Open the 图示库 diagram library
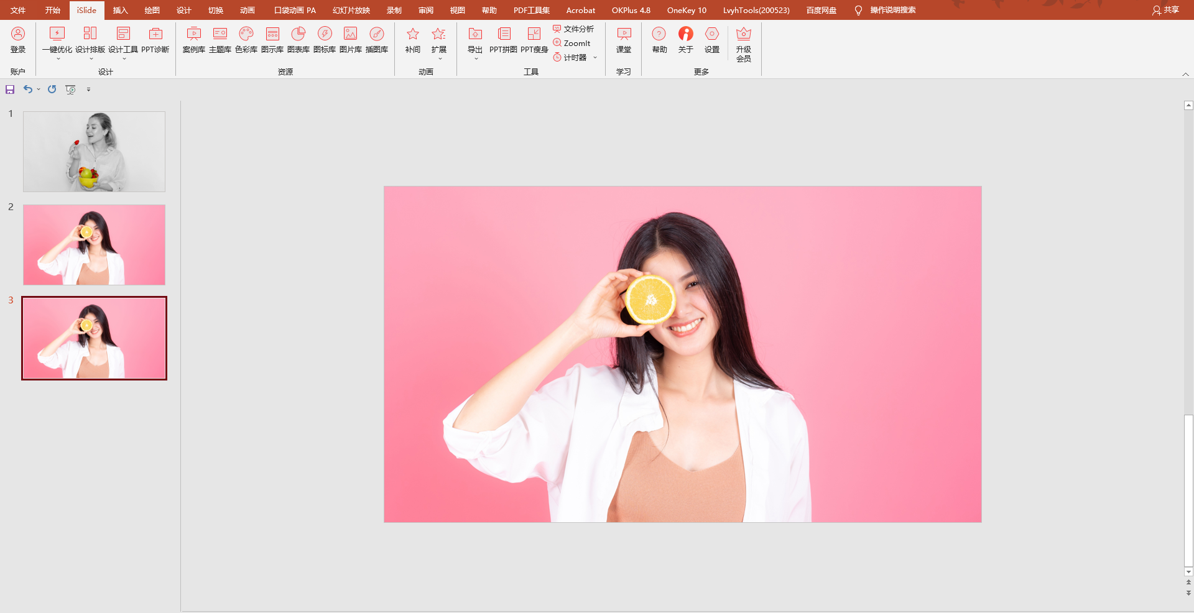Screen dimensions: 1194x613 pos(272,40)
